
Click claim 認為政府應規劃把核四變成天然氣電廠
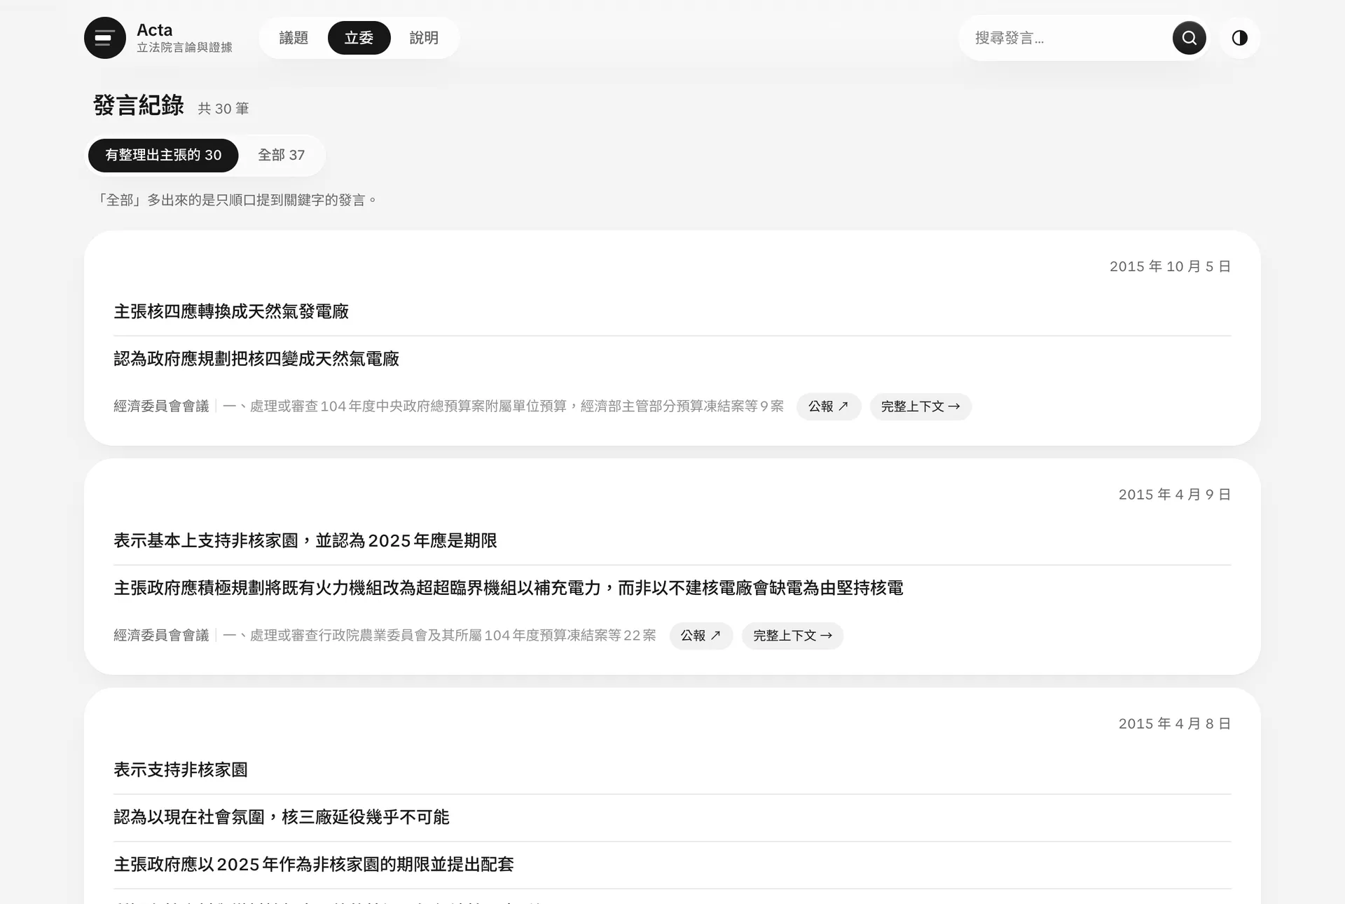[256, 359]
